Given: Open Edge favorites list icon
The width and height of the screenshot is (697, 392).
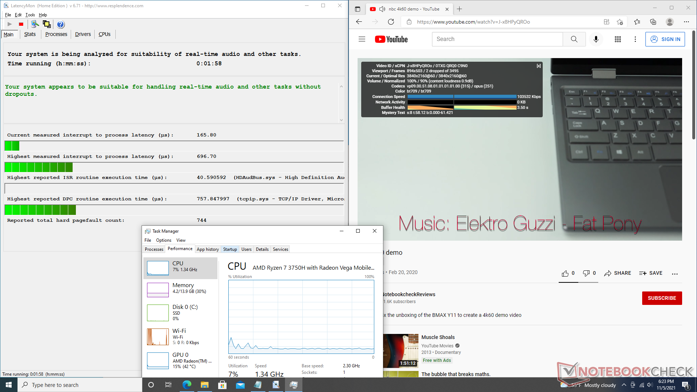Looking at the screenshot, I should pyautogui.click(x=637, y=22).
